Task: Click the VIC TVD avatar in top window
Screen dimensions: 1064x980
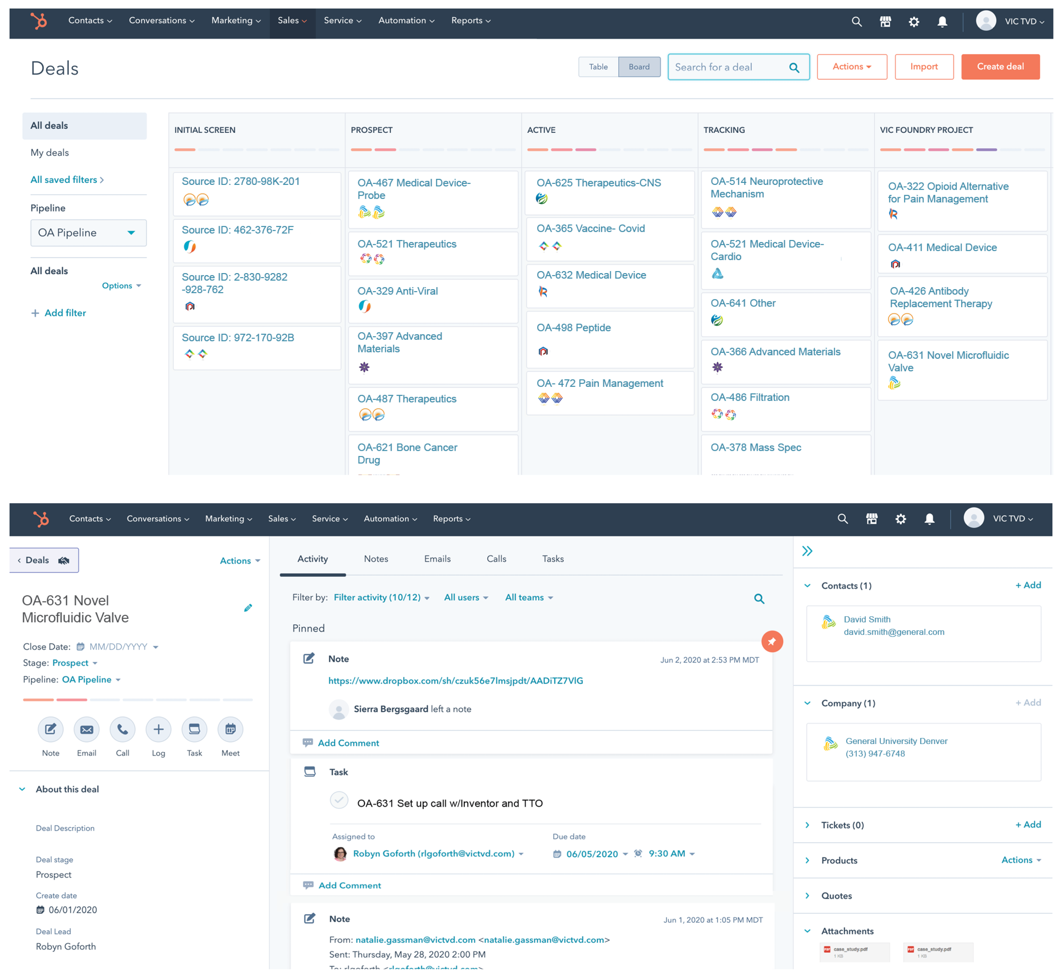Action: pos(986,21)
